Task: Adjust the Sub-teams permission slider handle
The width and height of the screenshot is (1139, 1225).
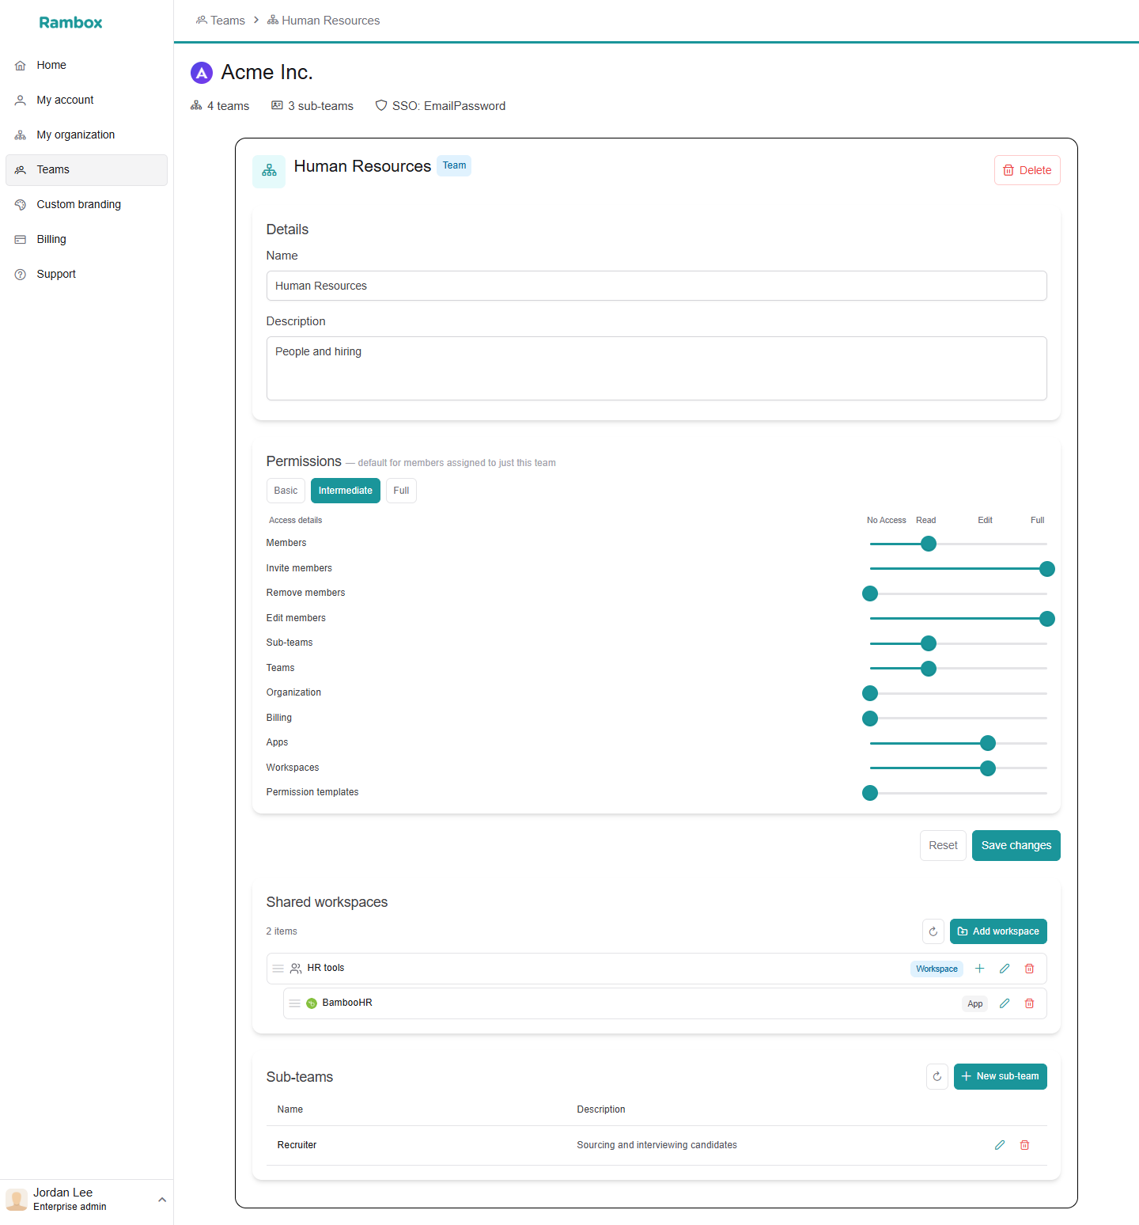Action: coord(929,643)
